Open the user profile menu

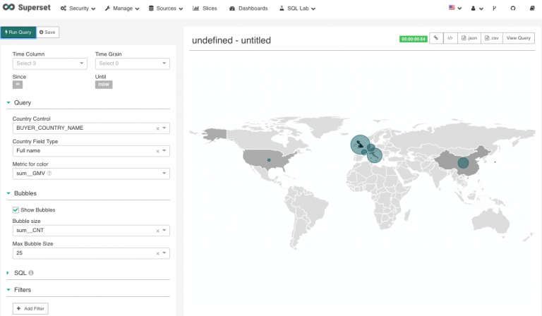click(477, 8)
